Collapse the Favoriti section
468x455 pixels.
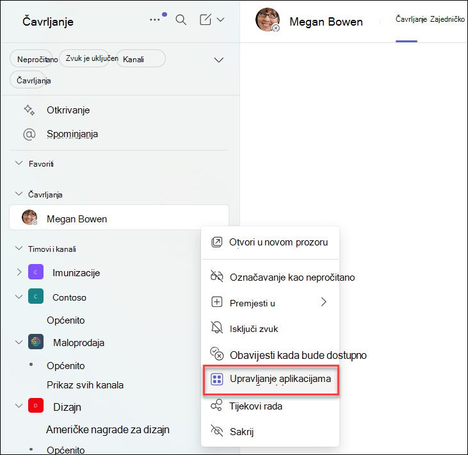tap(19, 163)
